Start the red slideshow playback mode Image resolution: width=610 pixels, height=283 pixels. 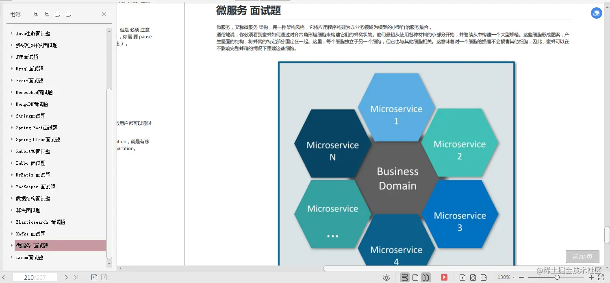point(444,277)
